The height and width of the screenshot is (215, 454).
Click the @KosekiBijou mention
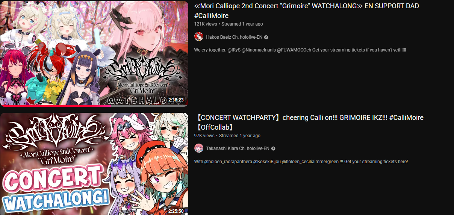(267, 162)
